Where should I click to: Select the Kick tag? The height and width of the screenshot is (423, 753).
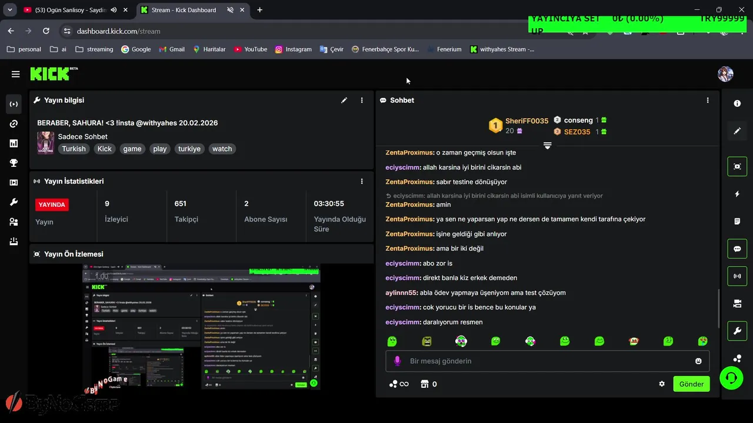pos(104,149)
